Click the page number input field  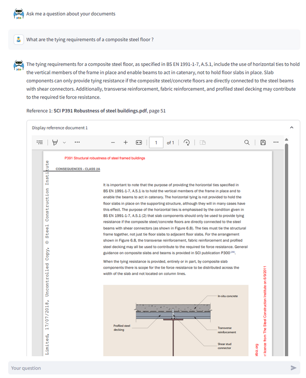pyautogui.click(x=156, y=142)
